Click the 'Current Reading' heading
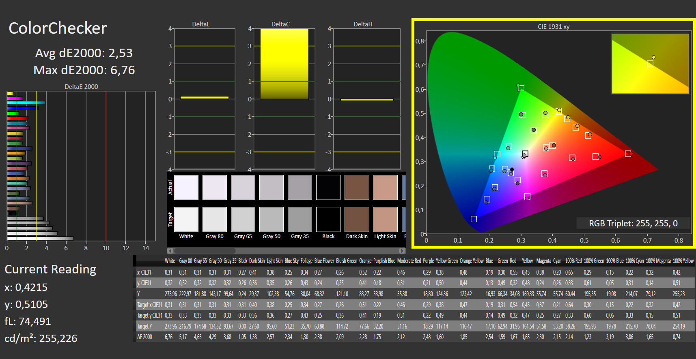 pos(50,269)
